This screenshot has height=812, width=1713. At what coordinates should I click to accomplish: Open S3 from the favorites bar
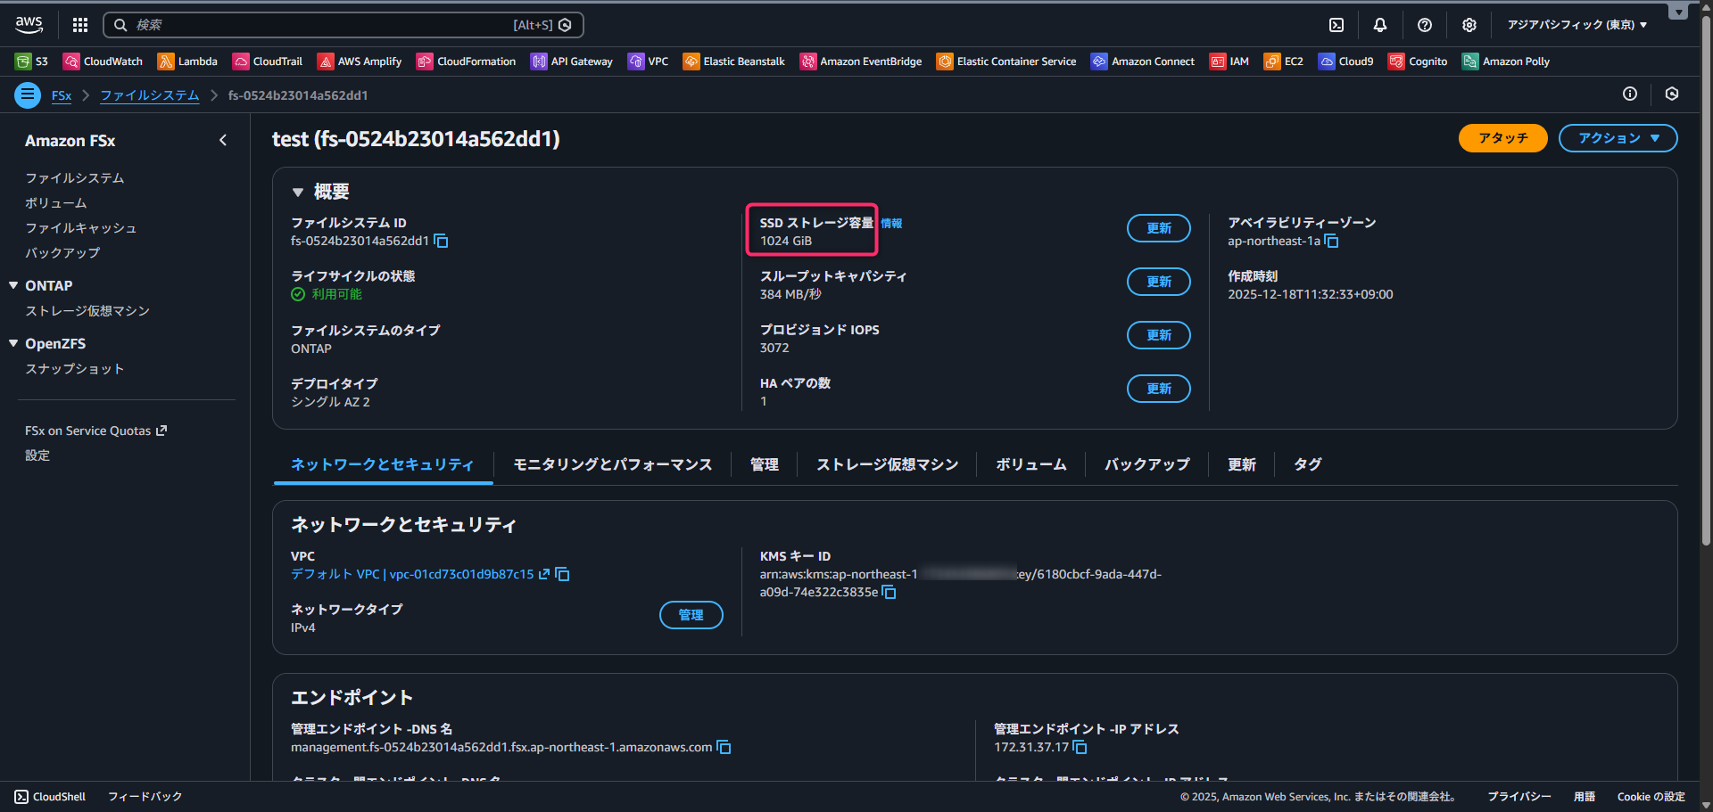click(32, 62)
